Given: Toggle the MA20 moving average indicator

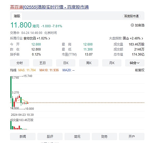Looking at the screenshot, I should [x=68, y=70].
